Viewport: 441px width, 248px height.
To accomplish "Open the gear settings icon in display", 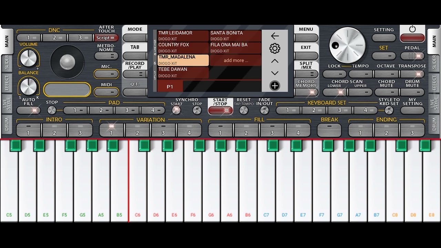I will 275,48.
